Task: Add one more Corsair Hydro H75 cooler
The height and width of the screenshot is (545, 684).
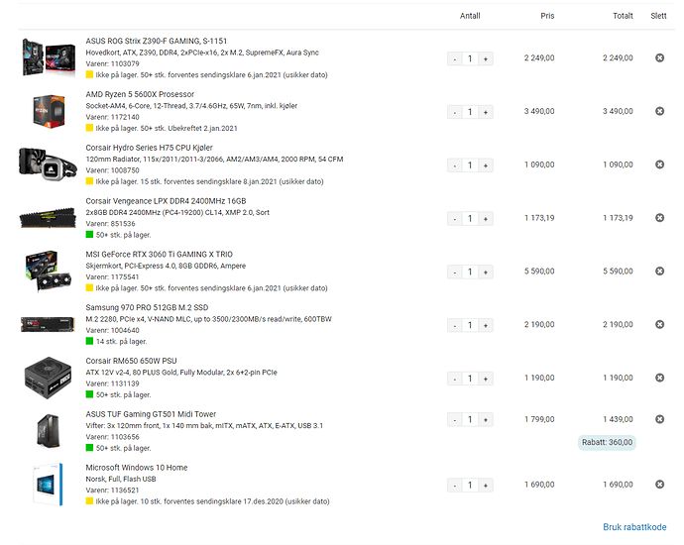Action: point(486,165)
